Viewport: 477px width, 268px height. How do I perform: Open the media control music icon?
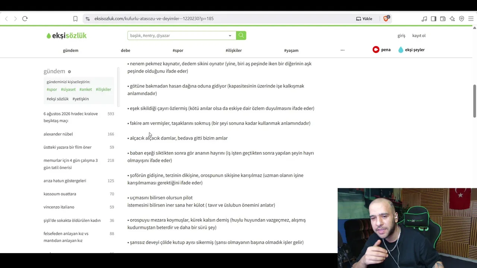(424, 19)
